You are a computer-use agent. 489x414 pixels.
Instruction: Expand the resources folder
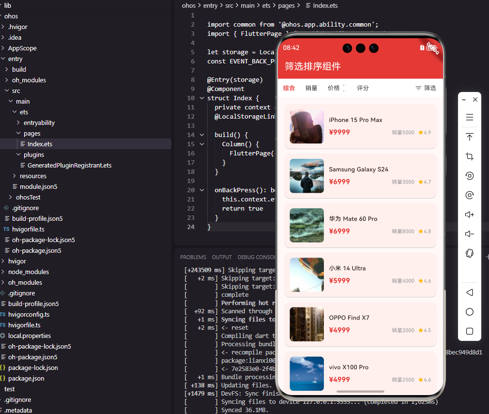click(33, 176)
